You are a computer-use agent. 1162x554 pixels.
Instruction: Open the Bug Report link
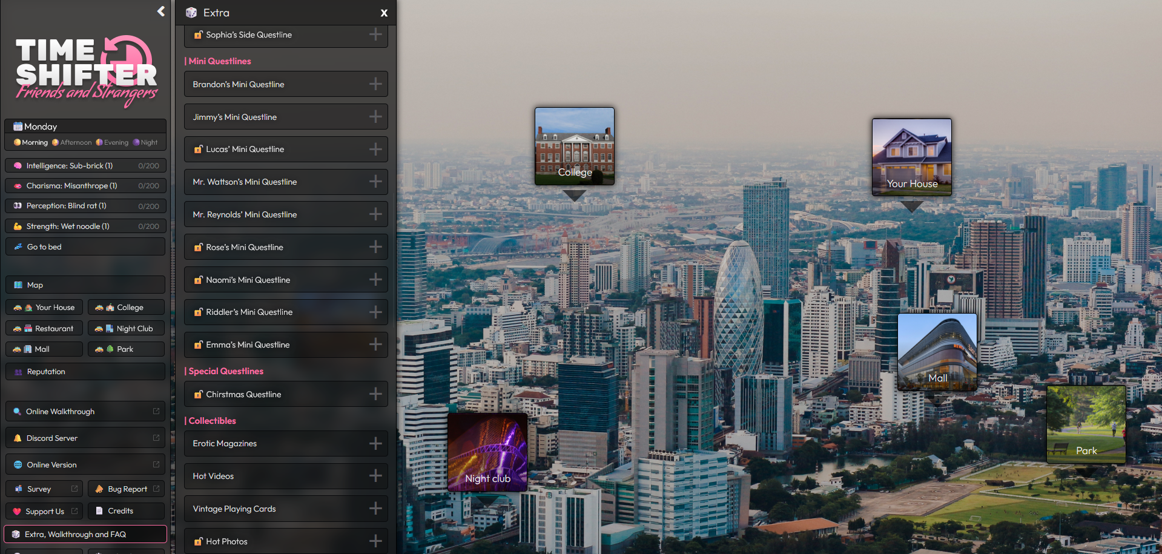point(126,489)
